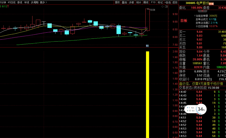Add stock to watchlist with +自选

168,2
